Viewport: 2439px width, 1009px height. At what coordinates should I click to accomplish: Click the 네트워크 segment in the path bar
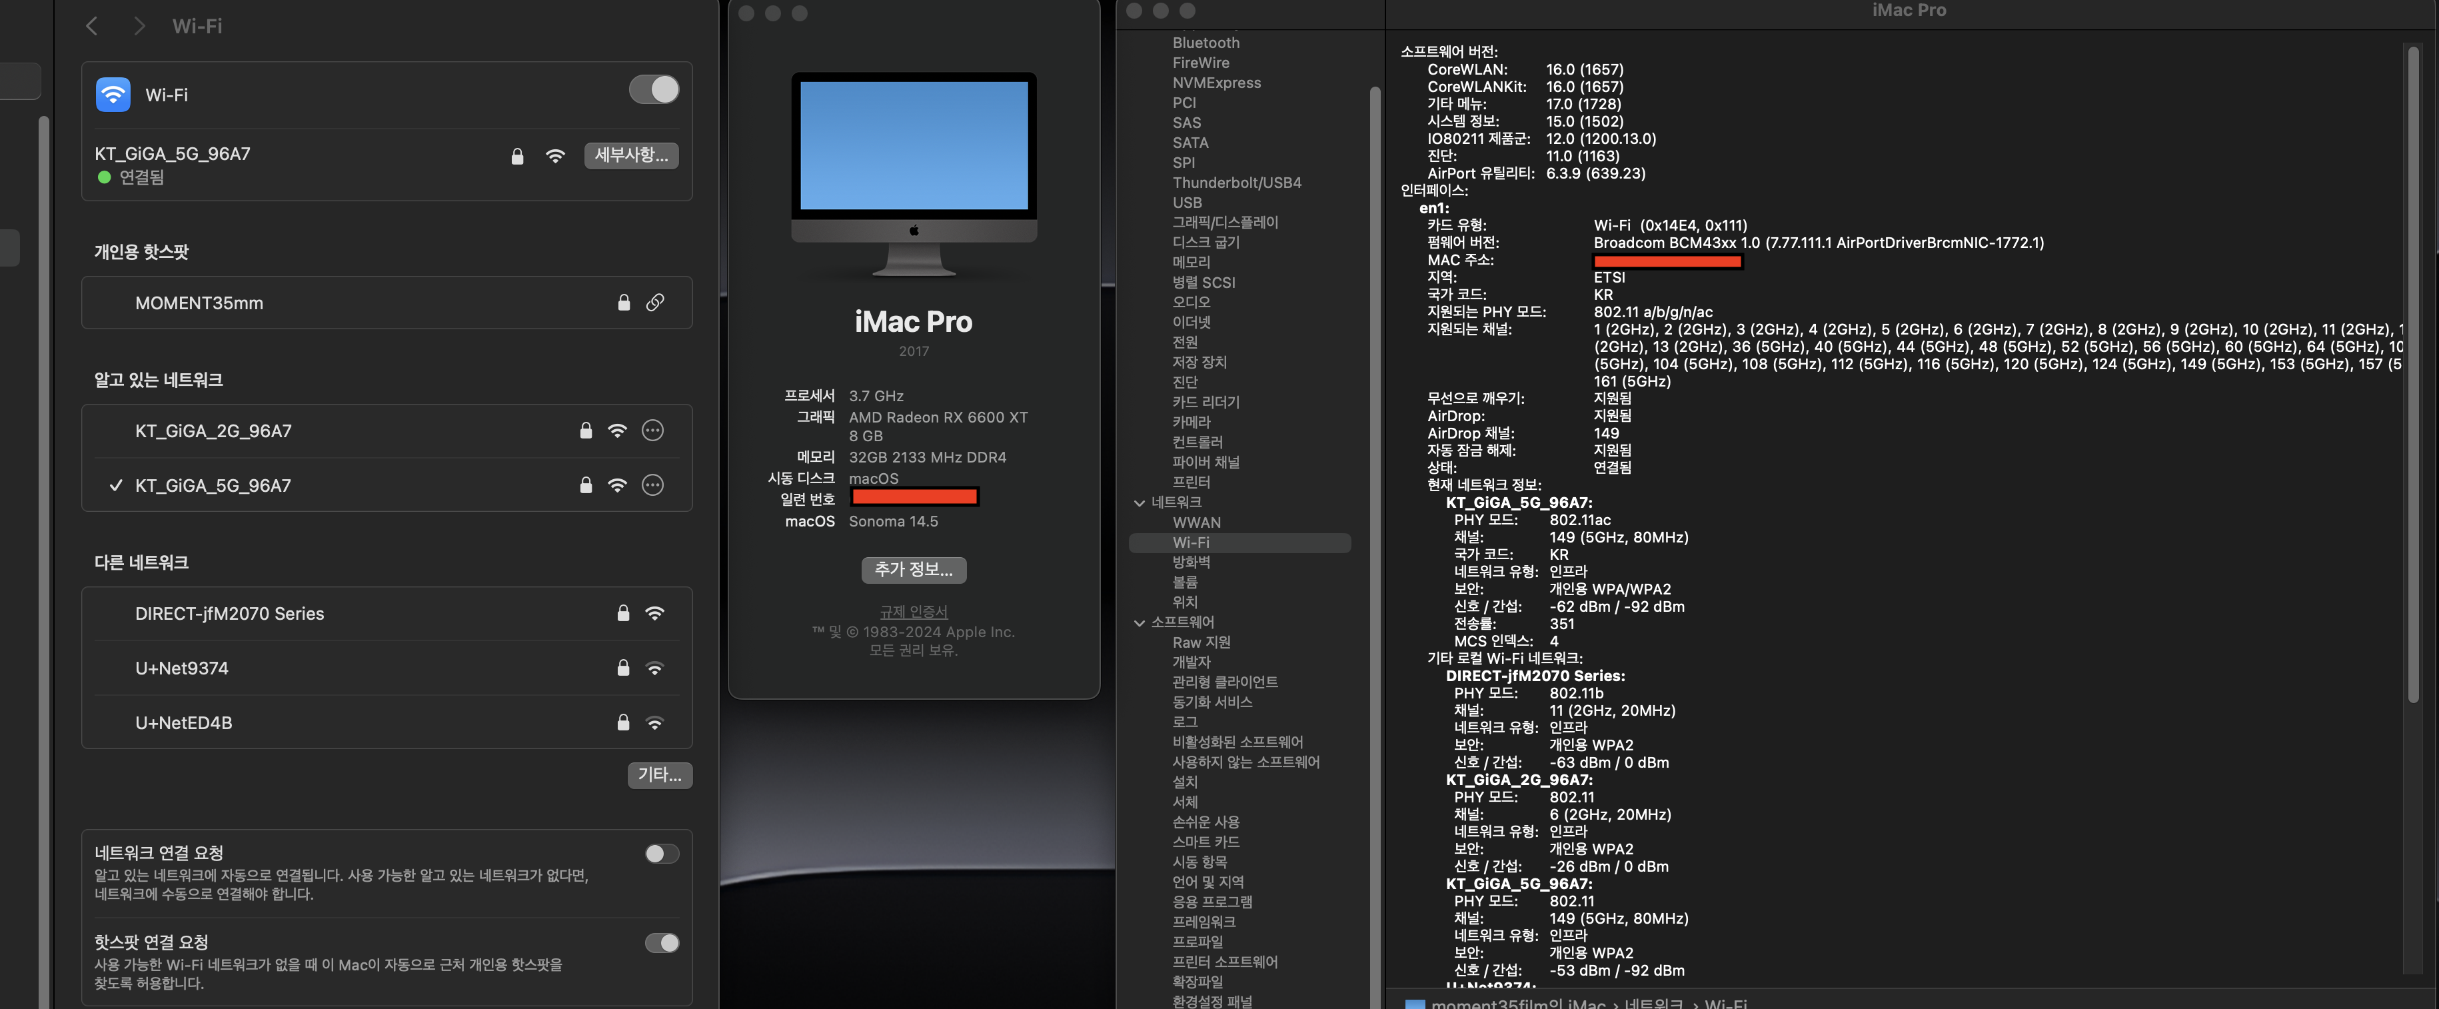[1653, 1003]
